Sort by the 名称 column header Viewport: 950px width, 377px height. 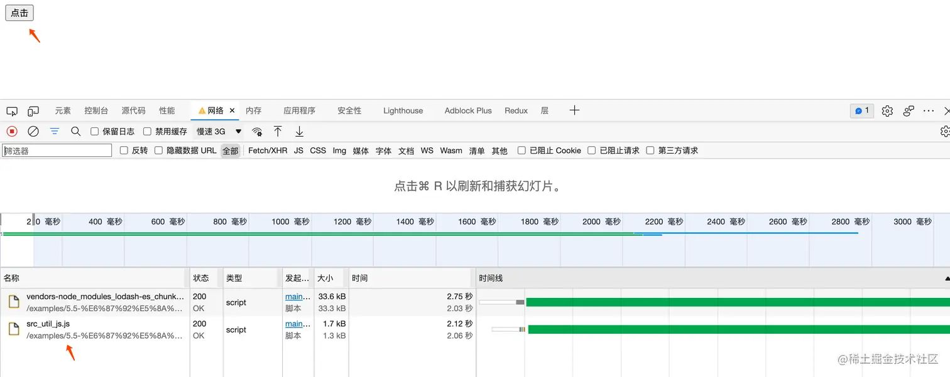[x=95, y=278]
